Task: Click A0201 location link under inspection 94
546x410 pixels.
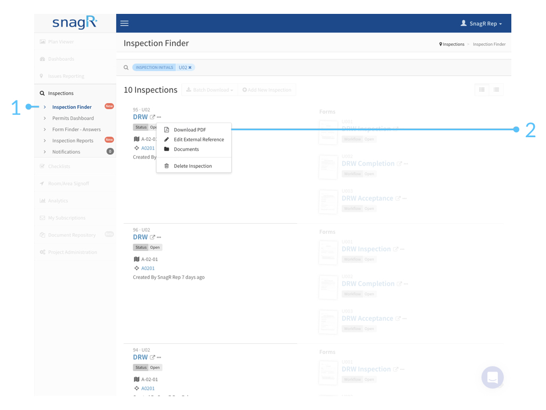Action: (x=148, y=389)
